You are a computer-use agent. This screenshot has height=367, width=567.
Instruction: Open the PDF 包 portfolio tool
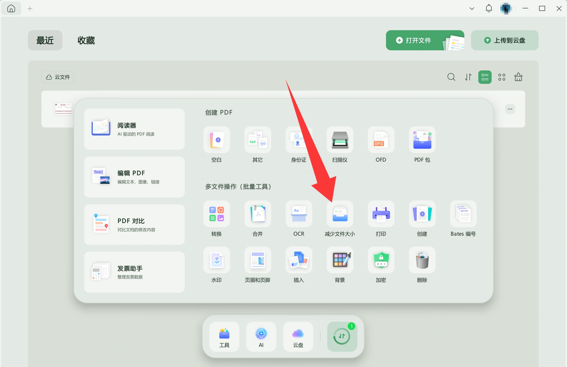coord(422,140)
